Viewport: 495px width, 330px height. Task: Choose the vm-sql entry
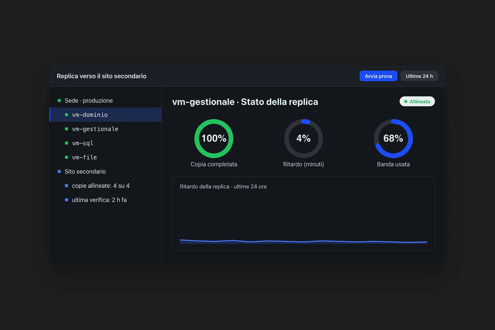pos(106,143)
